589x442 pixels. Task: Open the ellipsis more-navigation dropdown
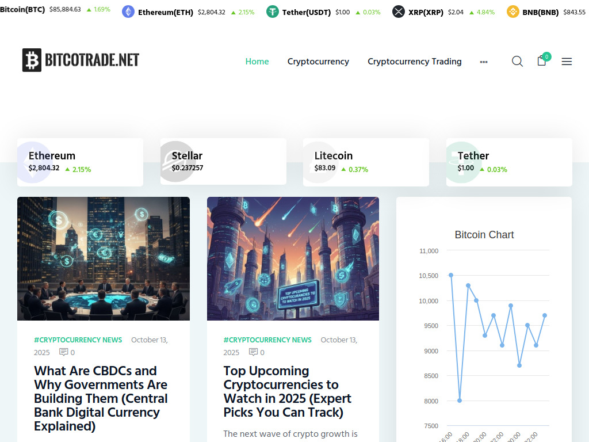484,62
